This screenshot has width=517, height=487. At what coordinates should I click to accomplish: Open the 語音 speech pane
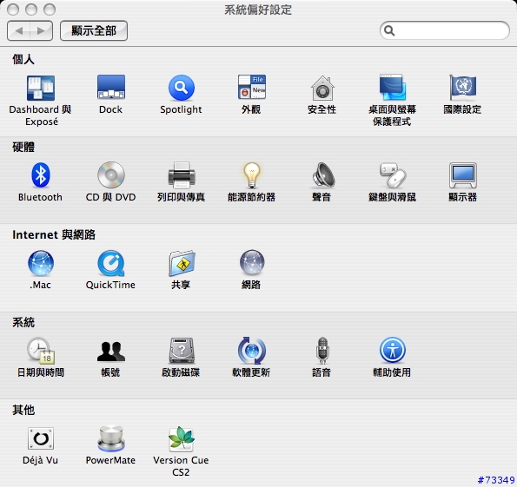coord(322,350)
